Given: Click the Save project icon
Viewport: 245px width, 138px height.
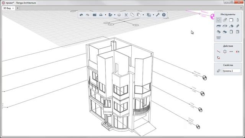Looking at the screenshot, I should (x=101, y=15).
